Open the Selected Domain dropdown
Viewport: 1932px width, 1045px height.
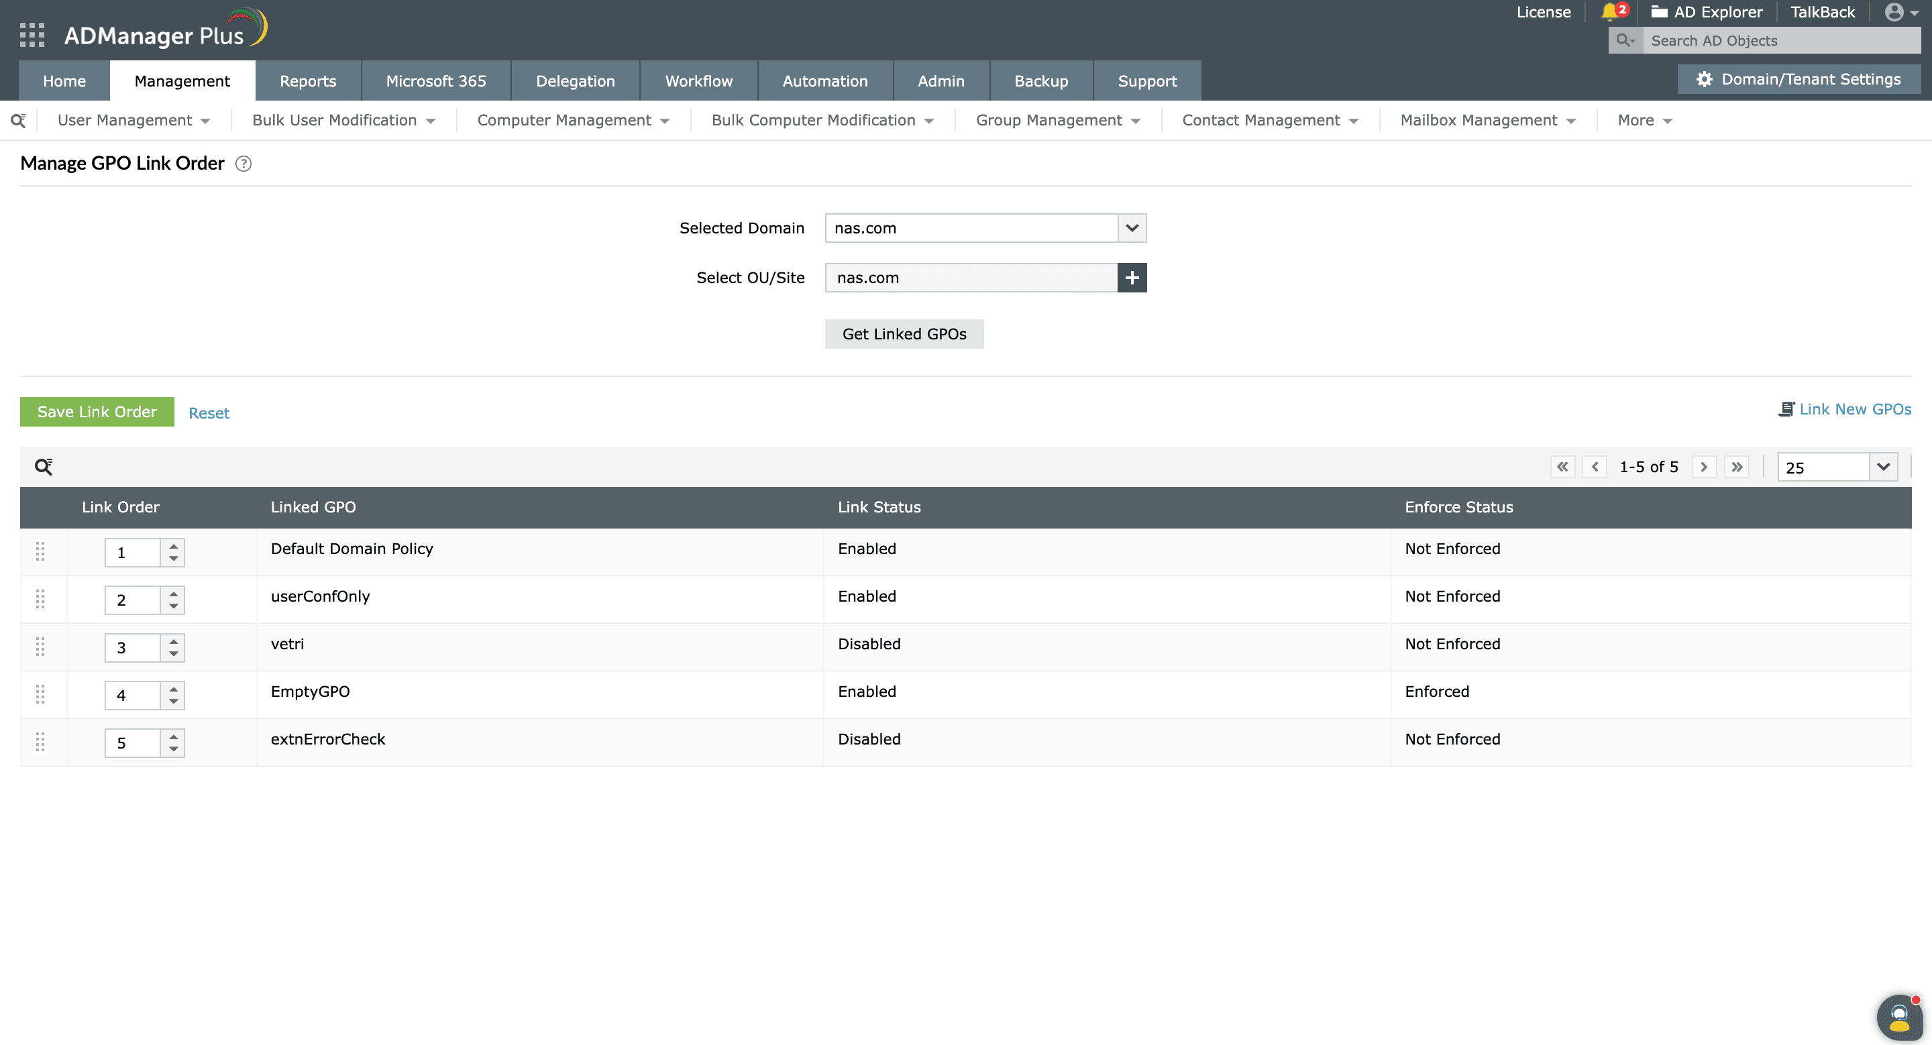pyautogui.click(x=1132, y=228)
